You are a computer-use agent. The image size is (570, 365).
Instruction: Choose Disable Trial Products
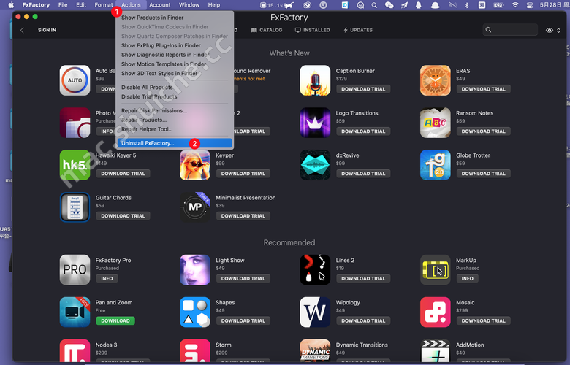click(175, 96)
